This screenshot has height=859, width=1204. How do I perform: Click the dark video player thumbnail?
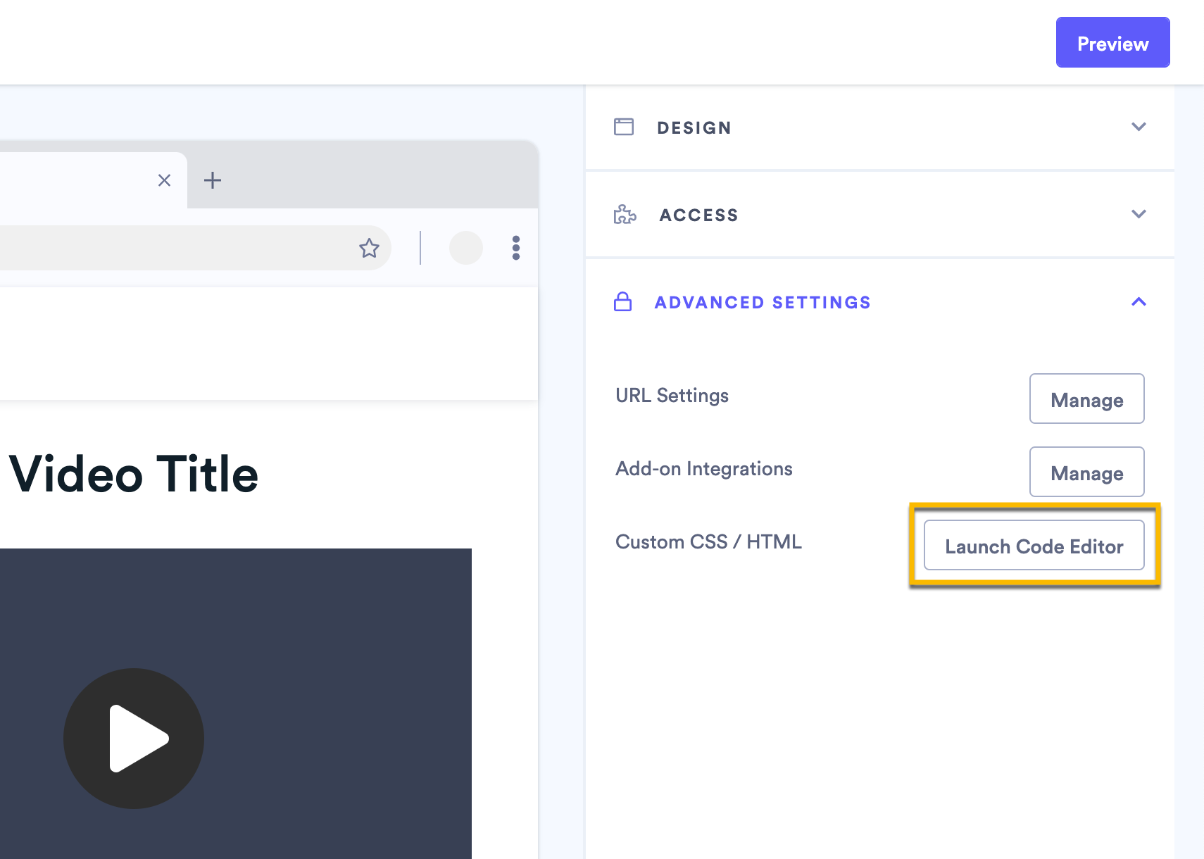pos(236,704)
